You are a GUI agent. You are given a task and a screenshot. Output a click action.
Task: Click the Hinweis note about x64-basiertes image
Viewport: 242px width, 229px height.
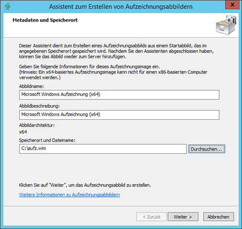(x=113, y=75)
